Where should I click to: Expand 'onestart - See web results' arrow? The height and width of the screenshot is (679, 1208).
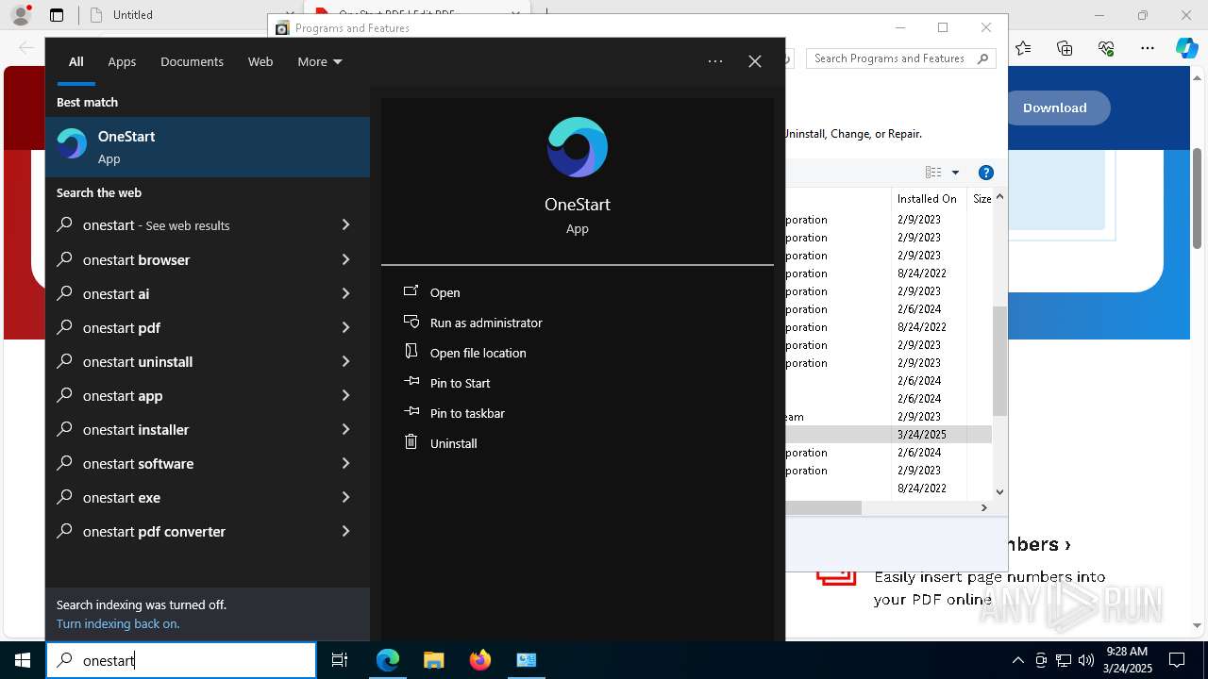(x=345, y=225)
